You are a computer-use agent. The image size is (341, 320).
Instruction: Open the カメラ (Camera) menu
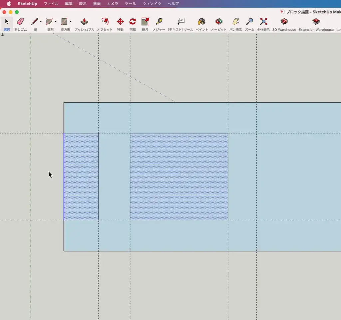[x=113, y=4]
